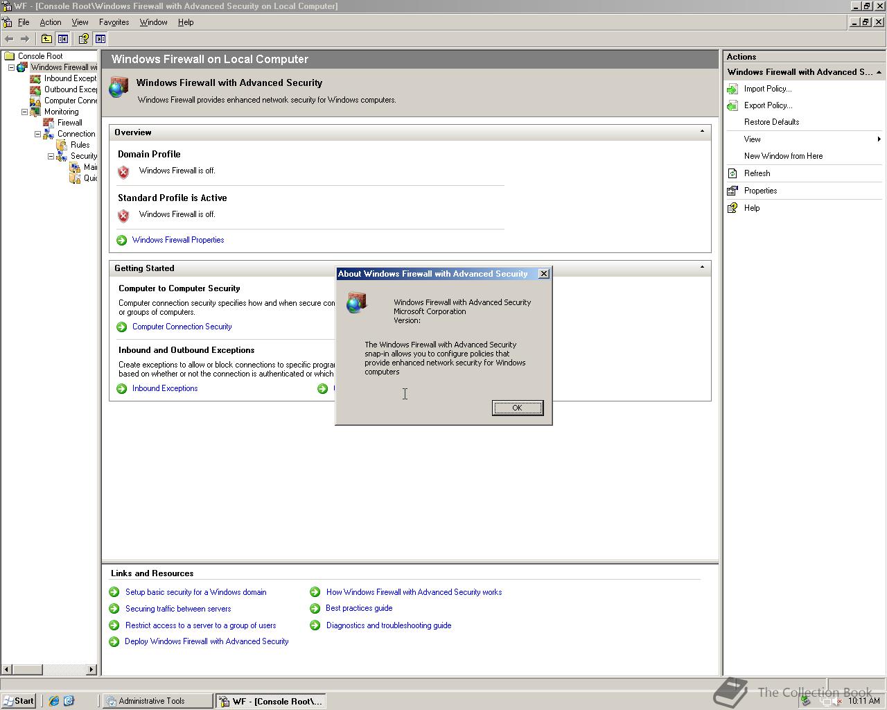887x710 pixels.
Task: Click the Inbound Exceptions tree icon
Action: pyautogui.click(x=35, y=78)
